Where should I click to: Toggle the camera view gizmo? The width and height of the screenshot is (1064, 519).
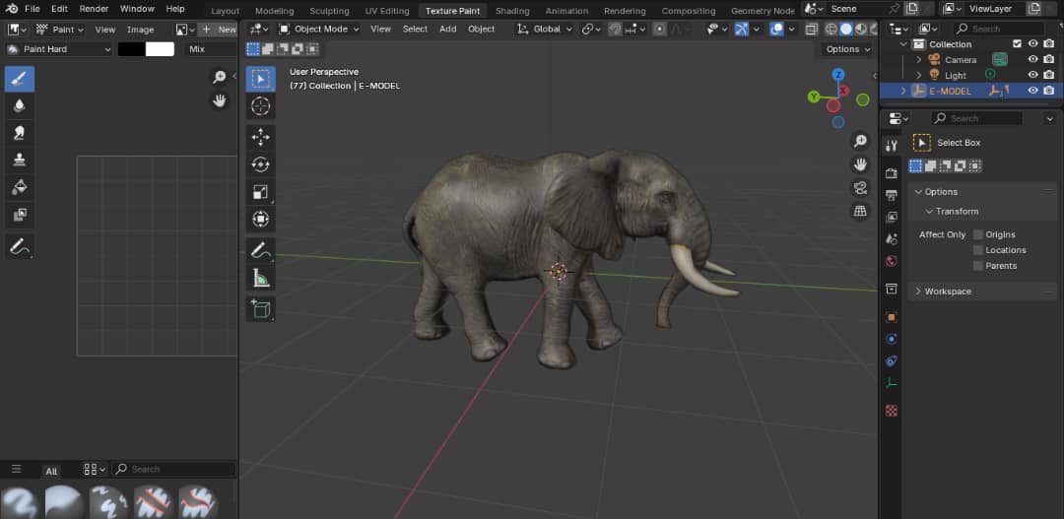click(x=860, y=188)
